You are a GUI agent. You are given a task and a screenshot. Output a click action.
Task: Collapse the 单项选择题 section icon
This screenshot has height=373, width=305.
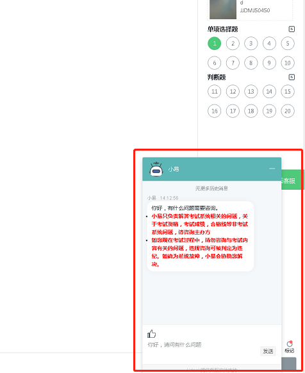[292, 29]
